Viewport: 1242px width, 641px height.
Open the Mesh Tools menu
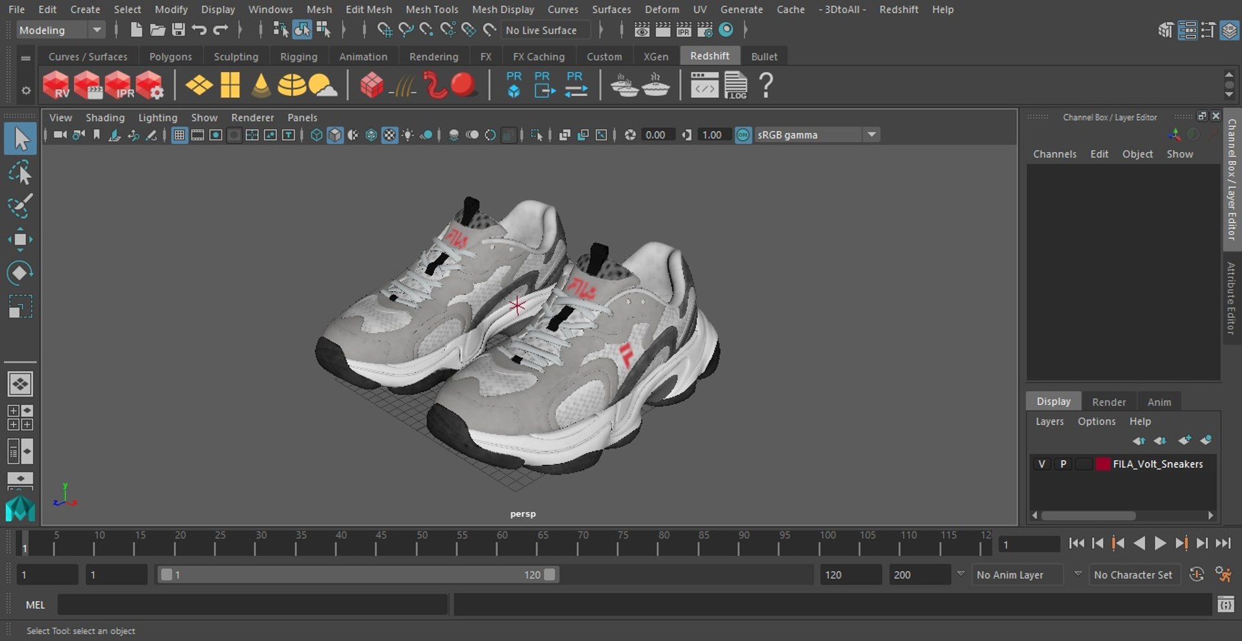[431, 9]
